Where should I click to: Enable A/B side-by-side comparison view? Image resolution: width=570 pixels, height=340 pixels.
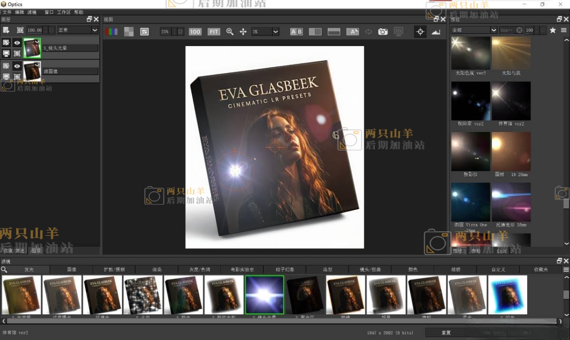(296, 32)
